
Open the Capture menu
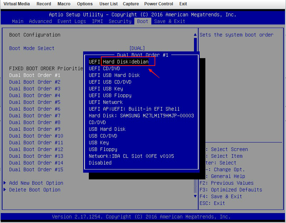point(131,4)
